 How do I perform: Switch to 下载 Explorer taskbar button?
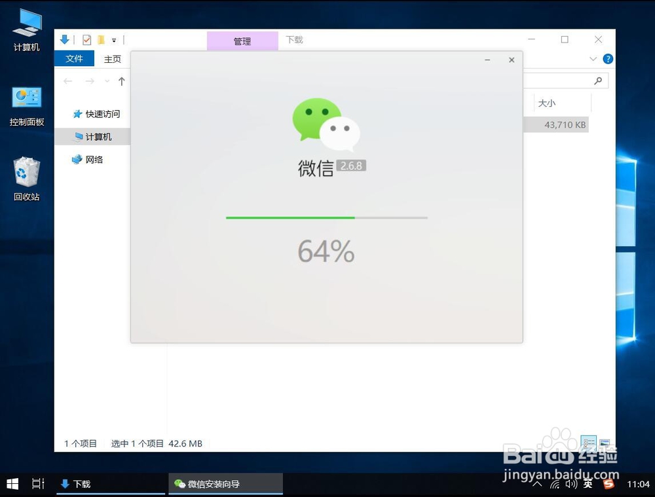[111, 484]
